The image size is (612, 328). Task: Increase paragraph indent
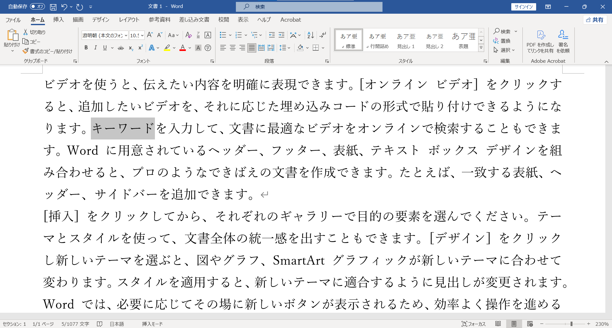281,35
